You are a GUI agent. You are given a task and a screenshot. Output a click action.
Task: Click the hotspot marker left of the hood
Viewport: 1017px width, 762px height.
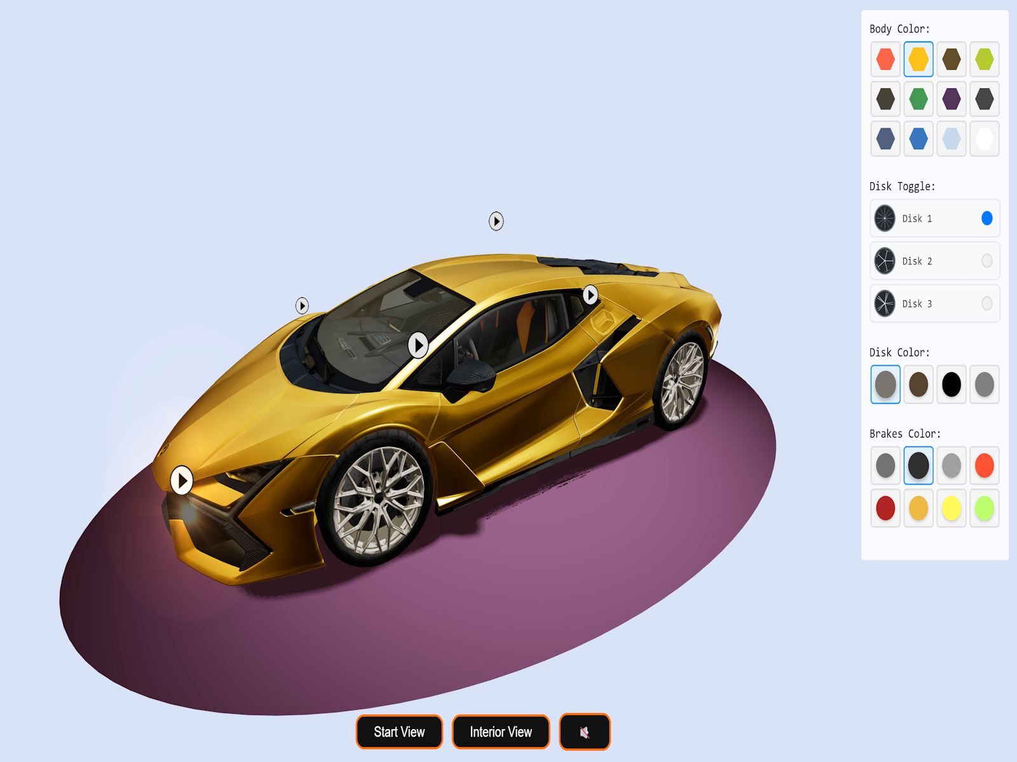tap(302, 305)
